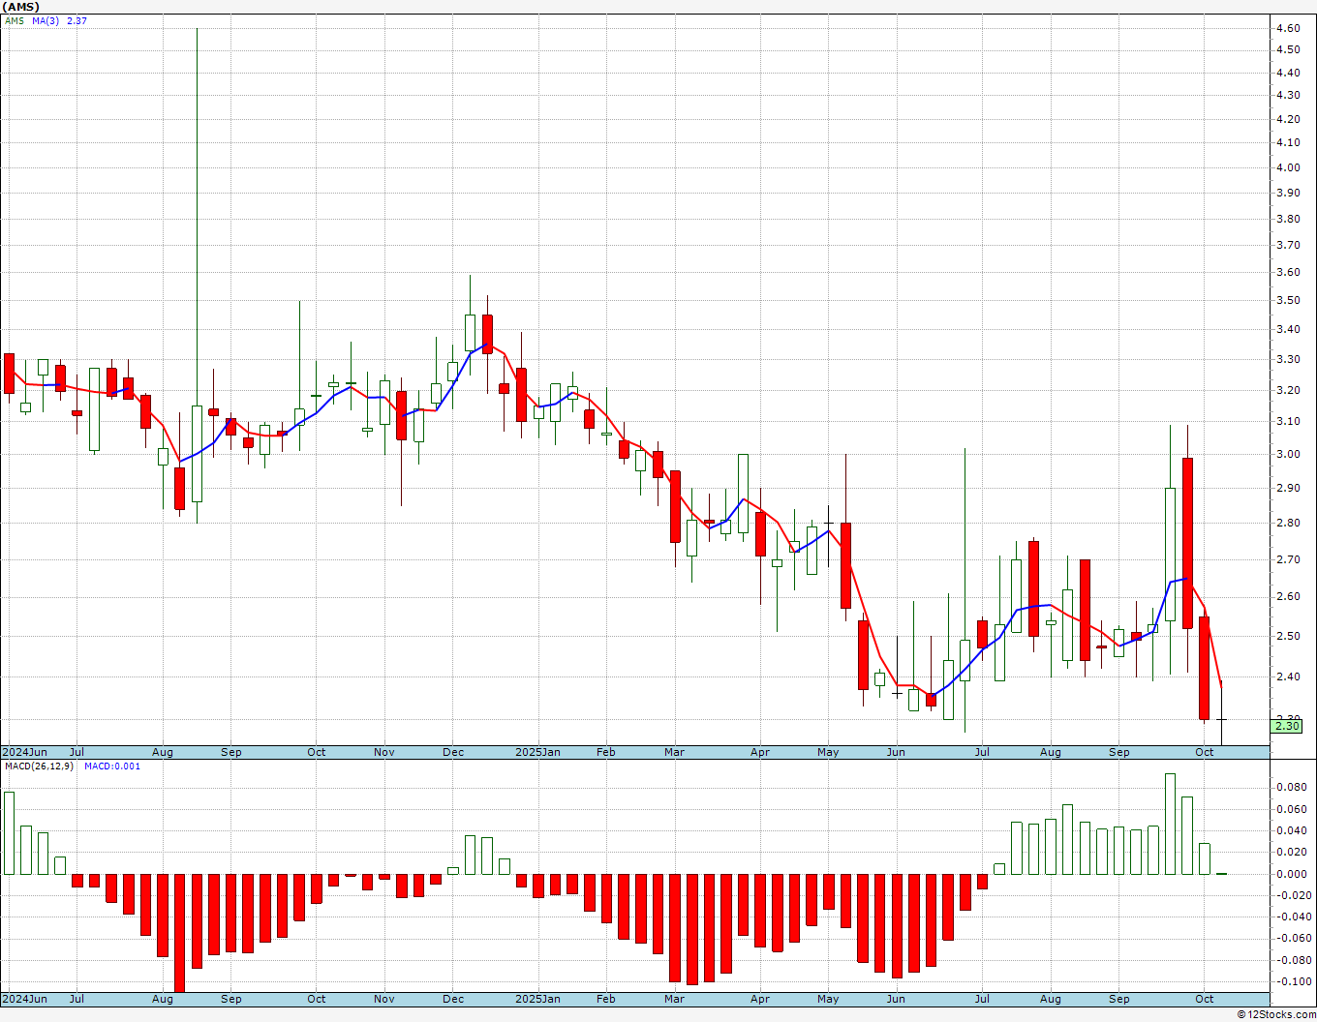1317x1022 pixels.
Task: Click the 2.60 price axis label
Action: (1288, 597)
